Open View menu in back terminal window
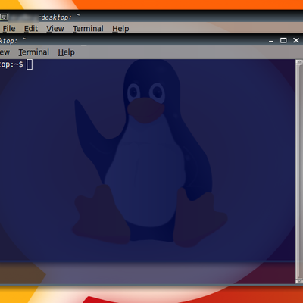This screenshot has height=303, width=303. pos(55,29)
